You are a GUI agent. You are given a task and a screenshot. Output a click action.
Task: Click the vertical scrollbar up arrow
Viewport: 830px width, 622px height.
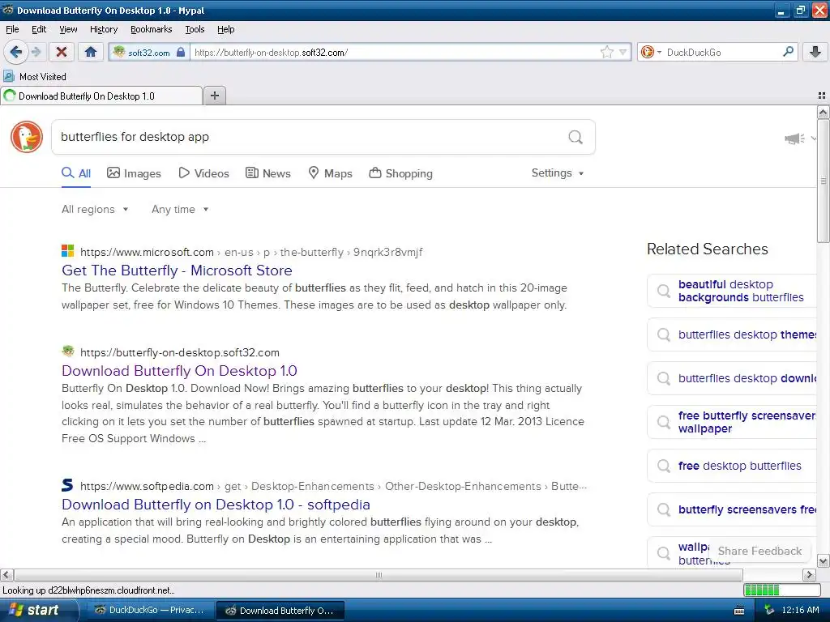click(823, 112)
